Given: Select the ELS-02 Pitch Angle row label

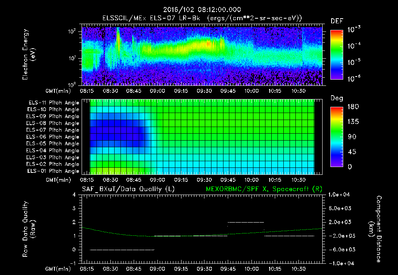Looking at the screenshot, I should (53, 164).
